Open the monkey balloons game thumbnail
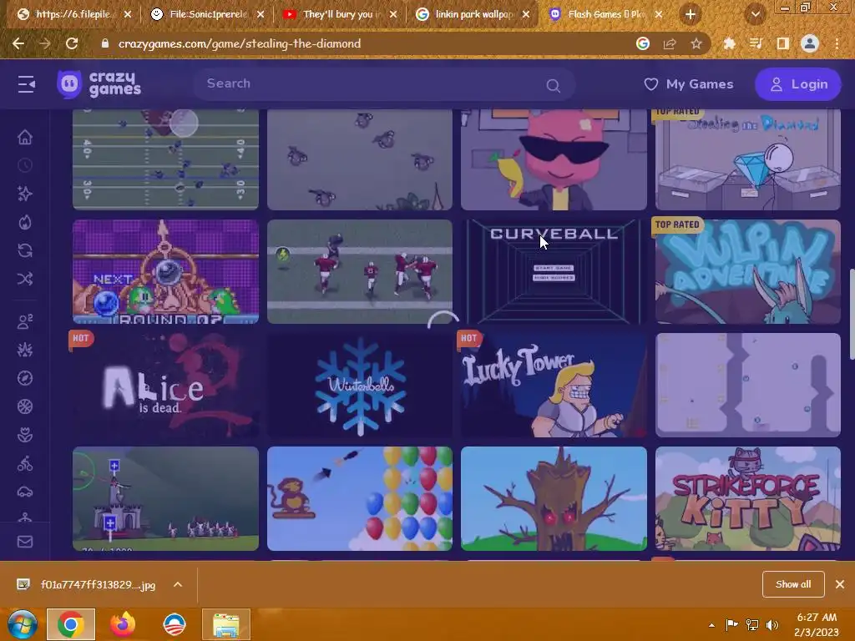855x641 pixels. (359, 498)
